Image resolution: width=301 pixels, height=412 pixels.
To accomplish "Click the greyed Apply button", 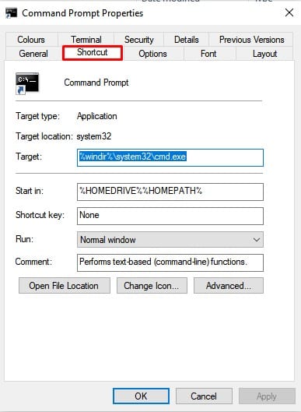I will (x=267, y=396).
